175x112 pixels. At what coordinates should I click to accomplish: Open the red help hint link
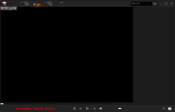pyautogui.click(x=36, y=109)
